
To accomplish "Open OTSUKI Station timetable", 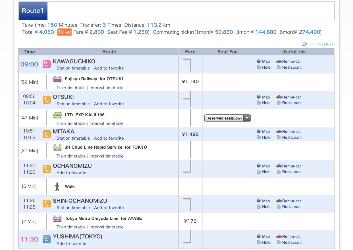I will click(73, 104).
